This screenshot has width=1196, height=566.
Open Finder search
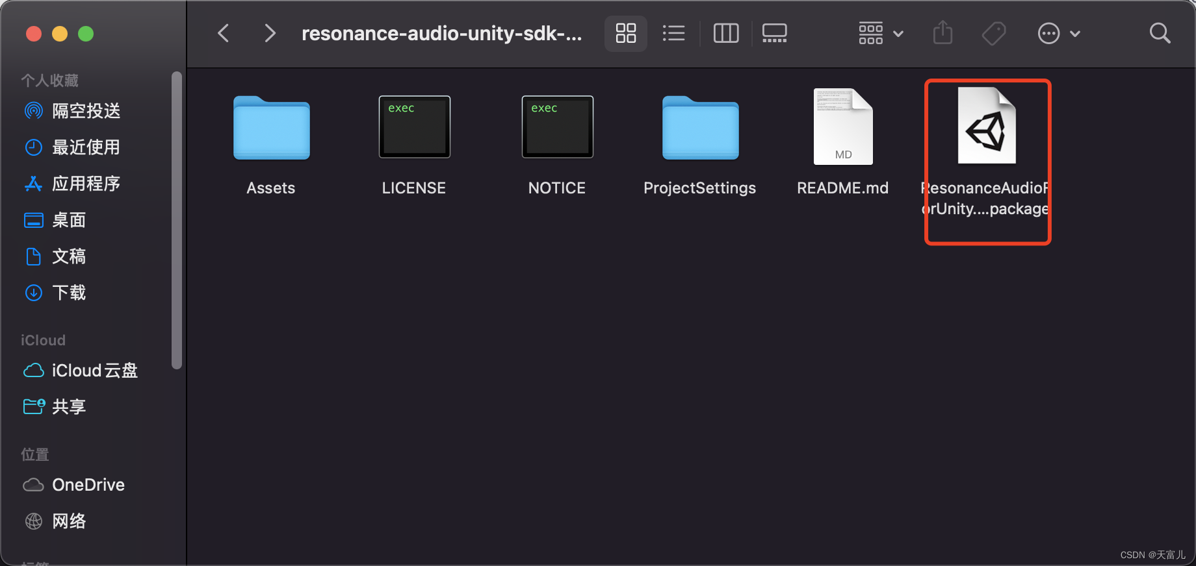(x=1160, y=33)
